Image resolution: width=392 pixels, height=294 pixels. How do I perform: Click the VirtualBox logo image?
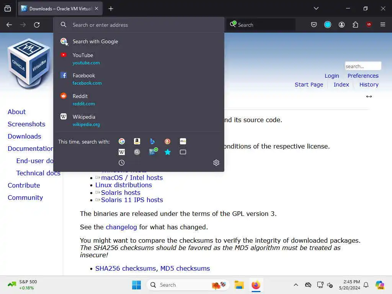click(29, 64)
